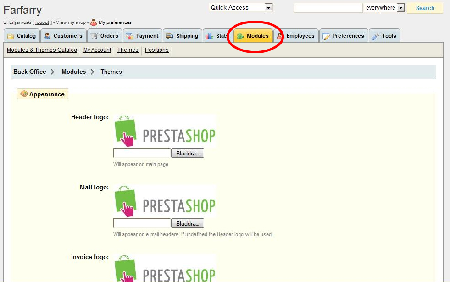Screen dimensions: 450x282
Task: Click Back Office in the breadcrumb
Action: (x=29, y=72)
